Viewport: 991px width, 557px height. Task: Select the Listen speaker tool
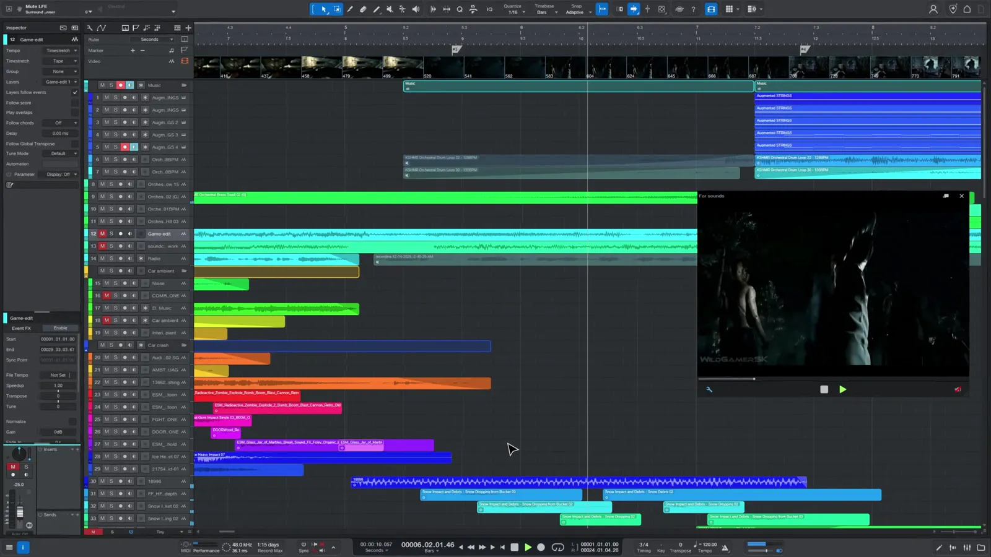coord(416,9)
